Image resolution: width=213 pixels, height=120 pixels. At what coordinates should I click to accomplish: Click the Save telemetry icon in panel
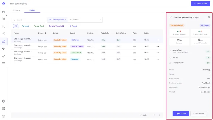[x=170, y=63]
